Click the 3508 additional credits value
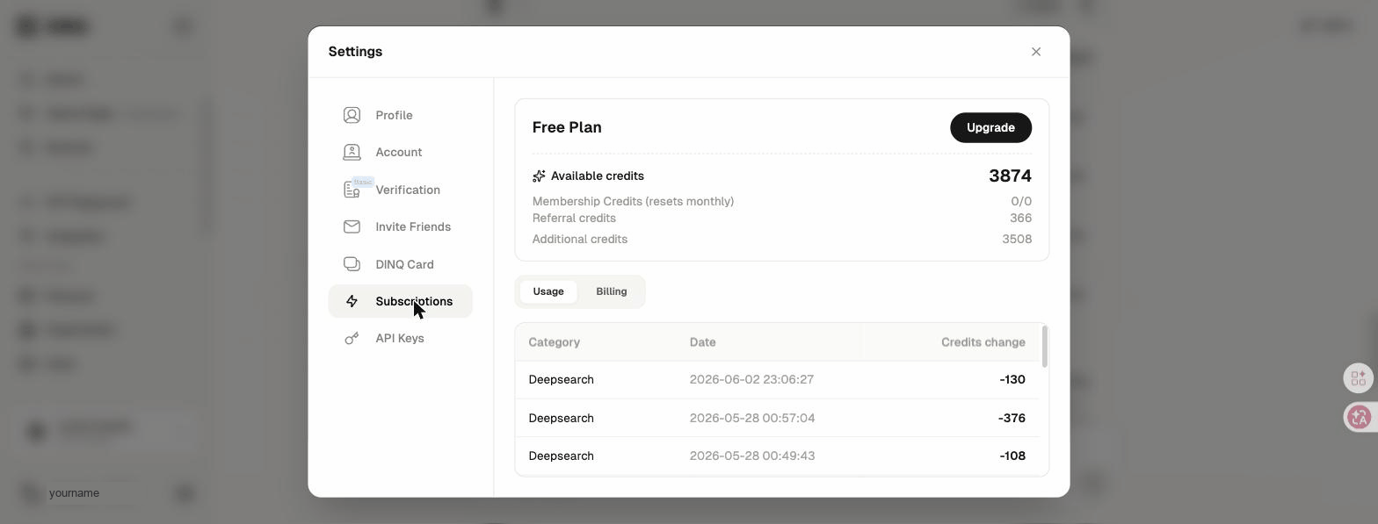This screenshot has width=1378, height=524. [1017, 239]
